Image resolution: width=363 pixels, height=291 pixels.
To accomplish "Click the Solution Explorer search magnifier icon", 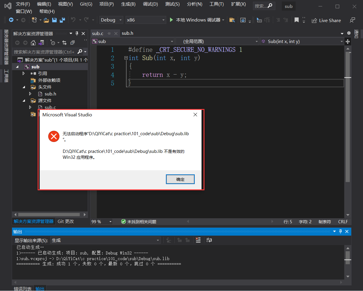I will (80, 52).
